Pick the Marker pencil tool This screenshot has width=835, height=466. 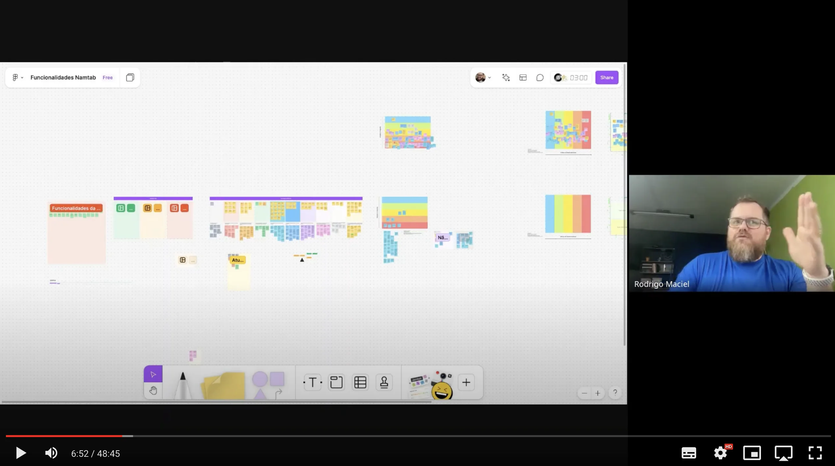pyautogui.click(x=183, y=384)
